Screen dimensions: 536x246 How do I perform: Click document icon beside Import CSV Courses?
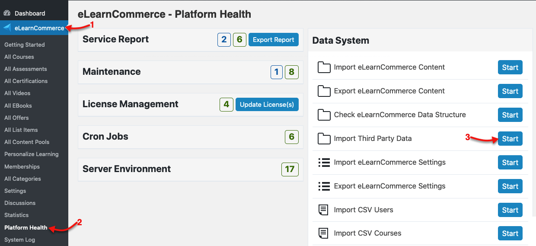324,233
